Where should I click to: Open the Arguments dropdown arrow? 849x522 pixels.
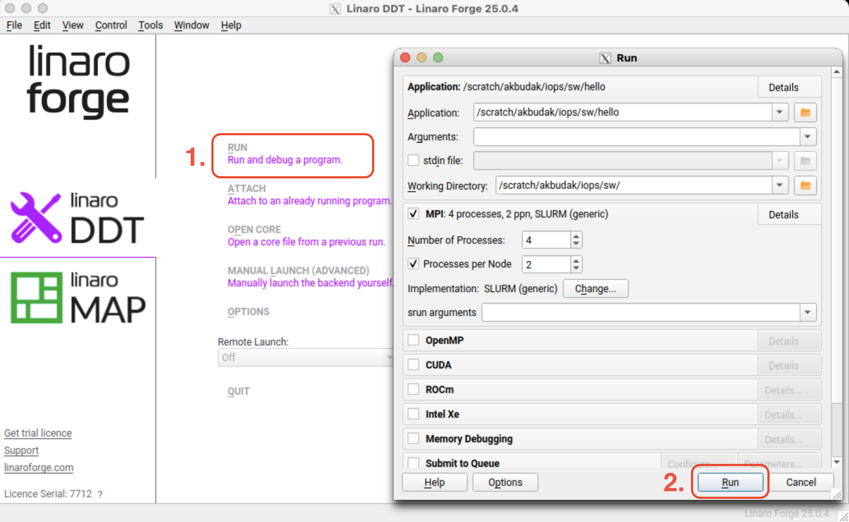(x=807, y=137)
